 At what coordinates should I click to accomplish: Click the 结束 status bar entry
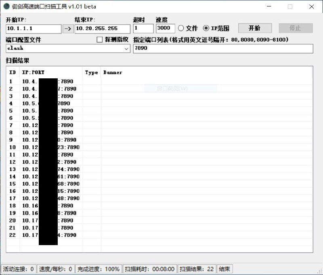point(224,269)
